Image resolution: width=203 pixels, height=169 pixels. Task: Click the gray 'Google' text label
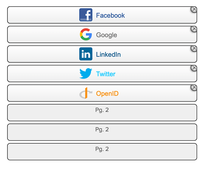[x=107, y=35]
